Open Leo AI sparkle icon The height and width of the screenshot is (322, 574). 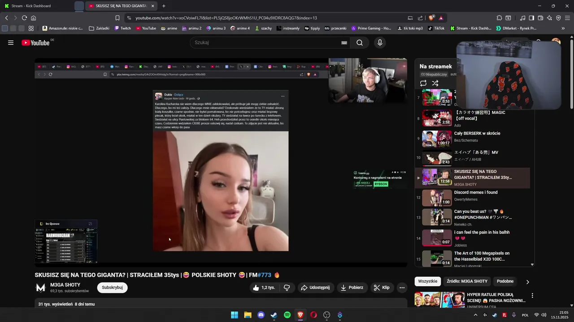coord(549,18)
